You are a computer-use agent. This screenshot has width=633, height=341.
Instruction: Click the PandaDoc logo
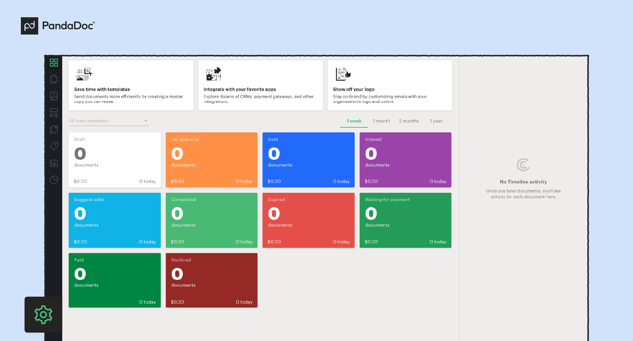pos(58,26)
